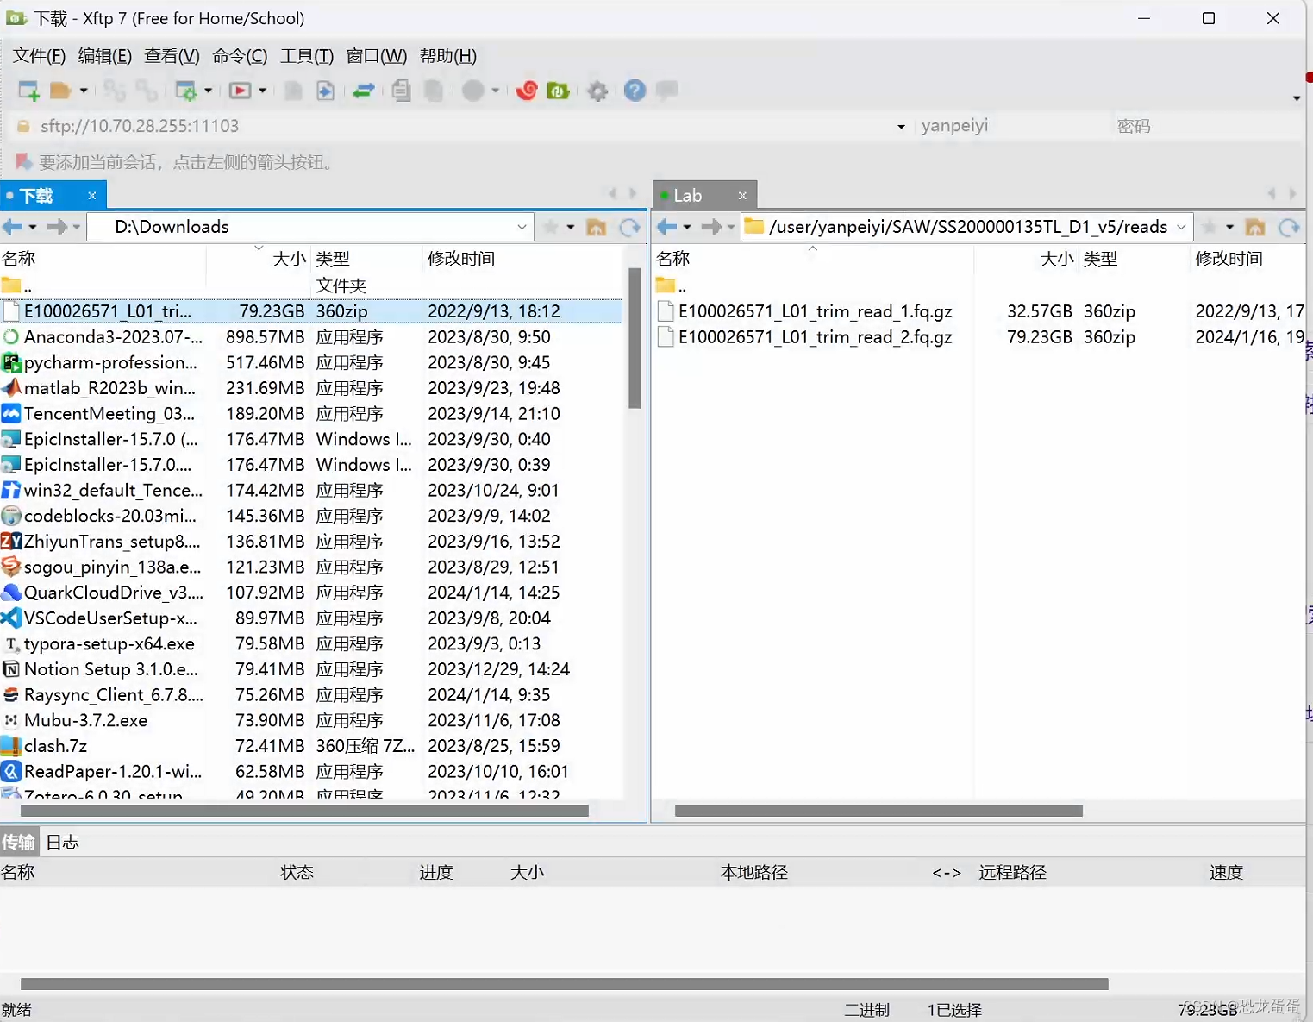Screen dimensions: 1313x1022
Task: Click the transfer panel horizontal scrollbar
Action: (565, 984)
